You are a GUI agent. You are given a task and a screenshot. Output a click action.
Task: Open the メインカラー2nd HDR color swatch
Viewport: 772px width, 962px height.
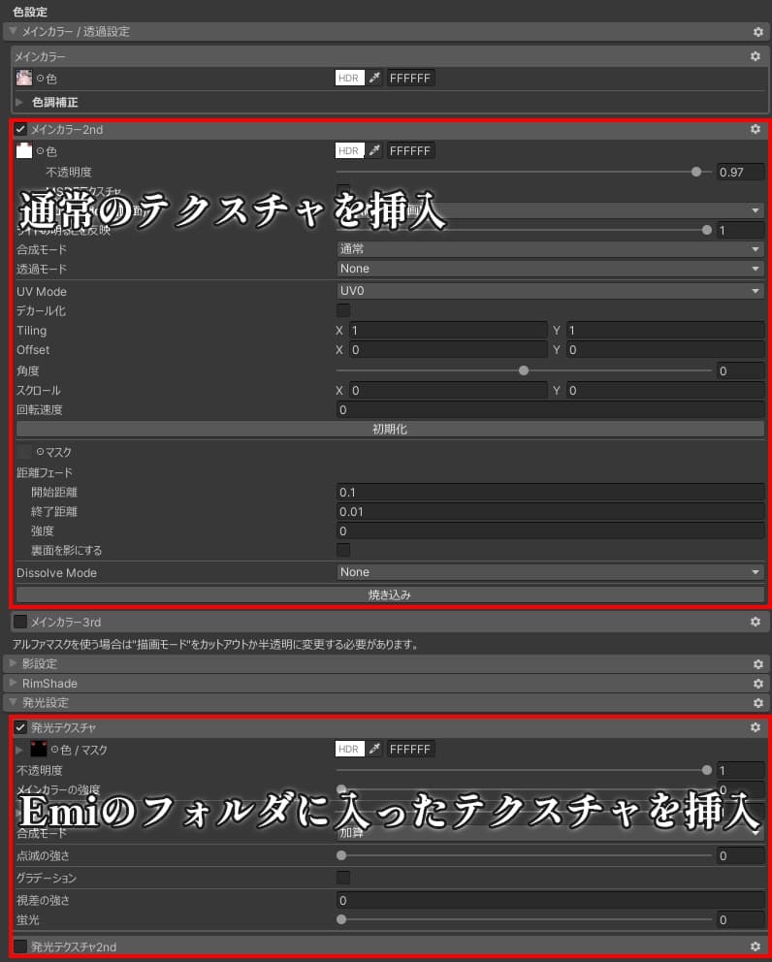(350, 151)
